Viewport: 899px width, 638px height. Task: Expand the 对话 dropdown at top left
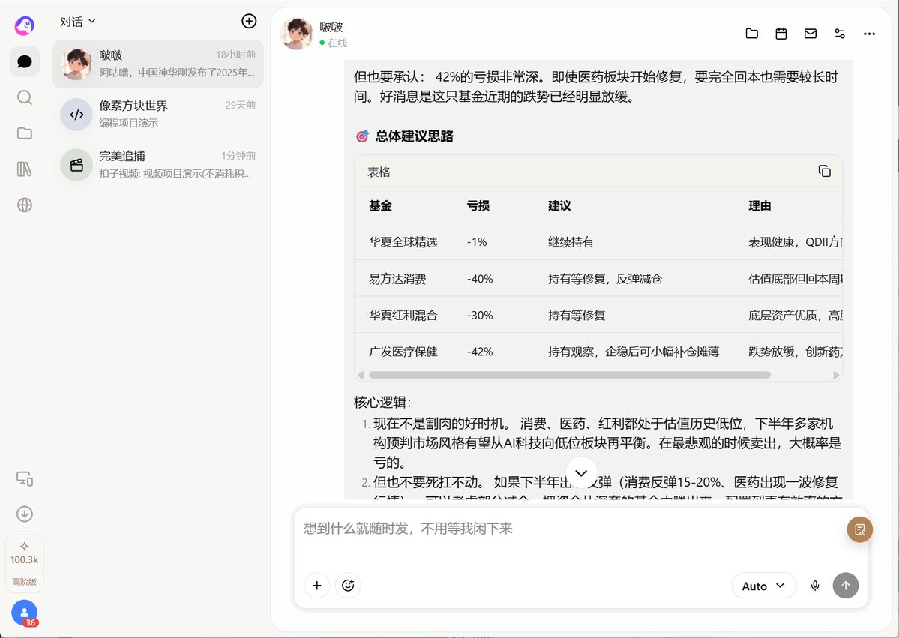[78, 22]
